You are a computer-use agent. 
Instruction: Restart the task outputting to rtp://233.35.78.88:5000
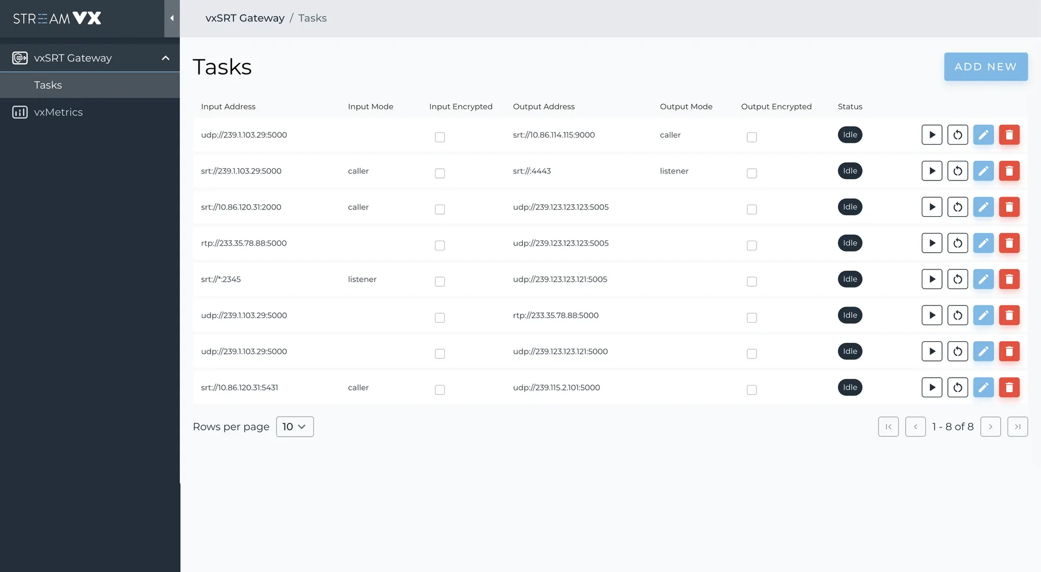click(958, 315)
